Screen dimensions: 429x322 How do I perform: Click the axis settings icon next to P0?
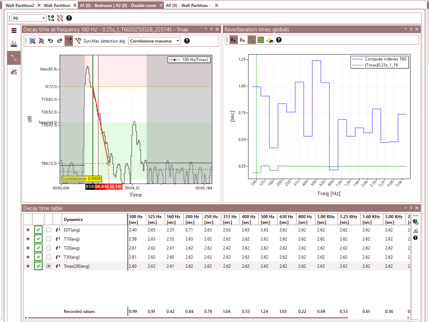pyautogui.click(x=51, y=18)
